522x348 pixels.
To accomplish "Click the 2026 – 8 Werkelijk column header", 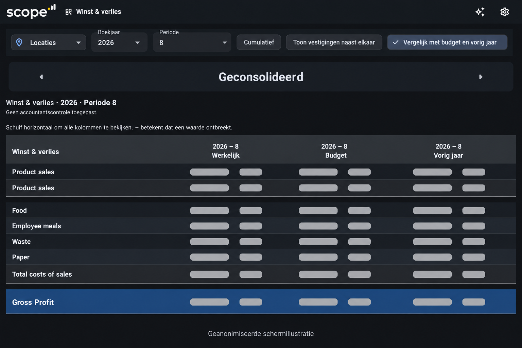I will 226,151.
